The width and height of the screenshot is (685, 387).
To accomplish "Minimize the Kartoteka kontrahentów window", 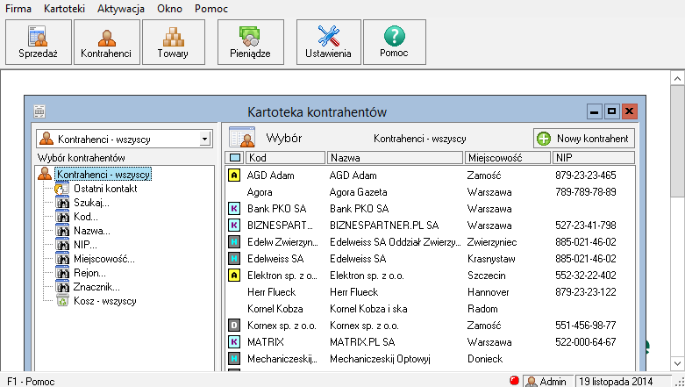I will click(x=594, y=111).
